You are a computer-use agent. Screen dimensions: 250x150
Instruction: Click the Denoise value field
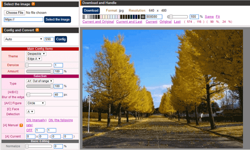coord(58,65)
